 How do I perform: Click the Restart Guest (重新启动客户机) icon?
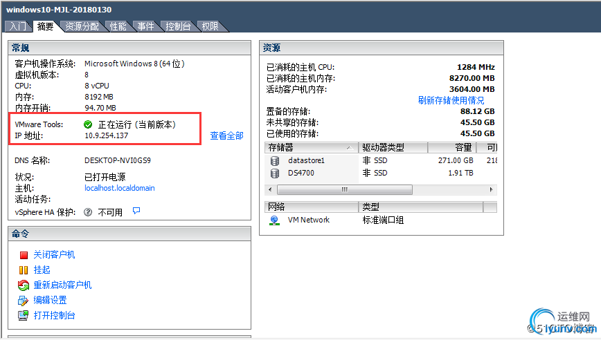pyautogui.click(x=24, y=285)
